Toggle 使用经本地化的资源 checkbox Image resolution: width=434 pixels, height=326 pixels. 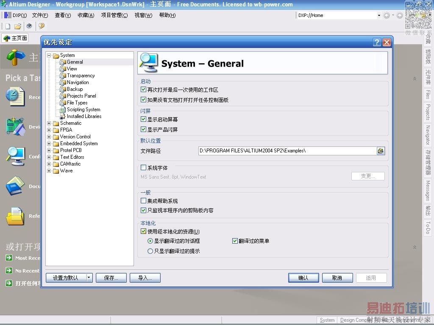143,231
